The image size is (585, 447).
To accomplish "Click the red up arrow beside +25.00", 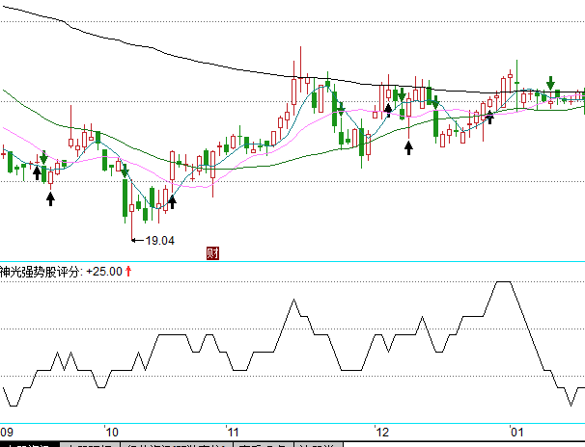I will (128, 272).
